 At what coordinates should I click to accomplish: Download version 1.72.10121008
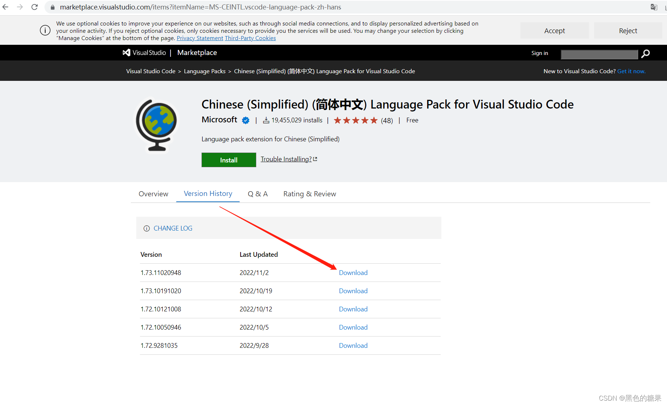353,309
